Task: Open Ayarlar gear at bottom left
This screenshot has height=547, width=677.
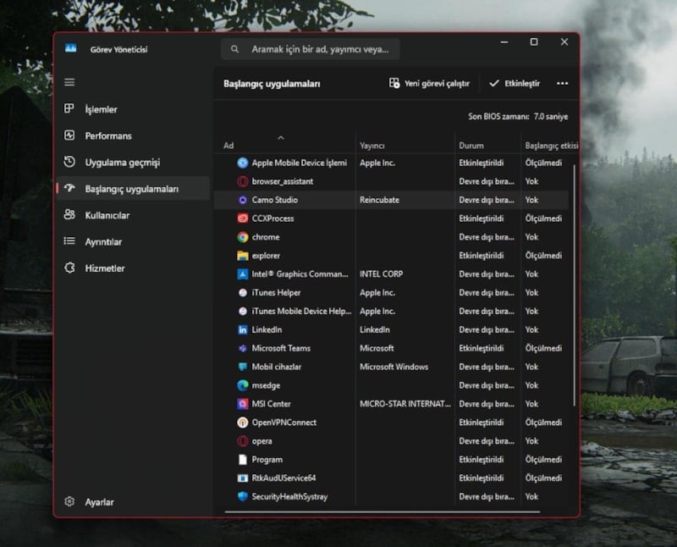Action: tap(69, 502)
